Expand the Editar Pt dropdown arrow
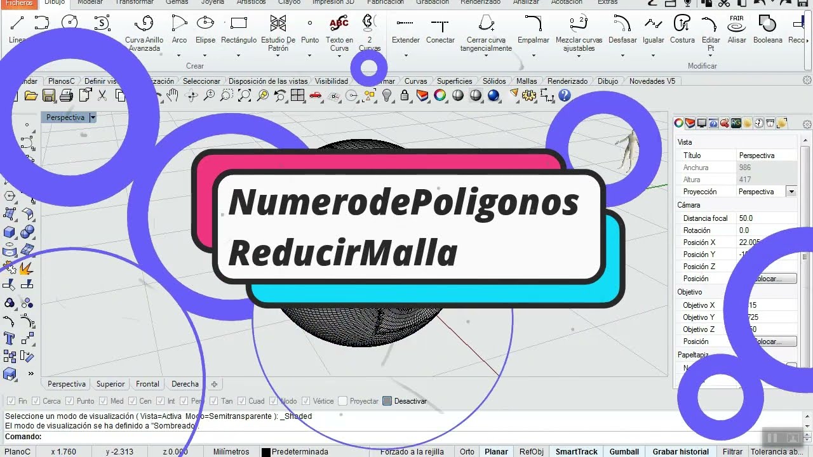This screenshot has height=457, width=813. (711, 55)
